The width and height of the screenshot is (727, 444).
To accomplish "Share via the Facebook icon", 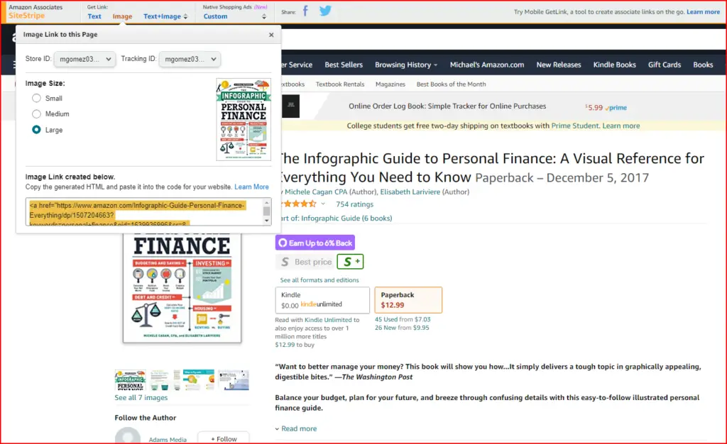I will click(305, 11).
